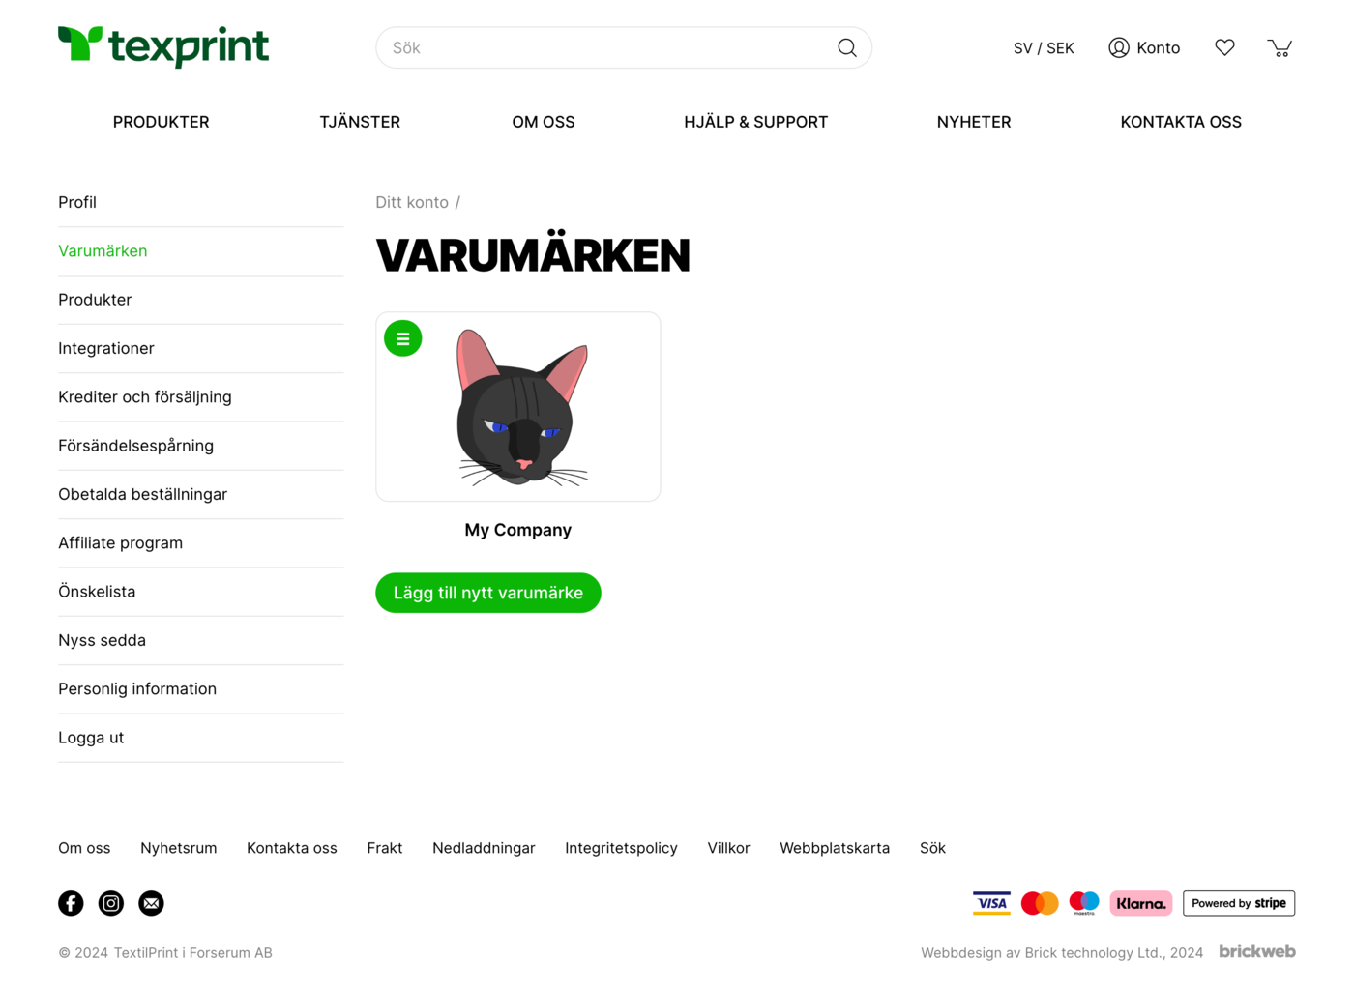The width and height of the screenshot is (1354, 990).
Task: Open the Instagram icon in footer
Action: pos(111,903)
